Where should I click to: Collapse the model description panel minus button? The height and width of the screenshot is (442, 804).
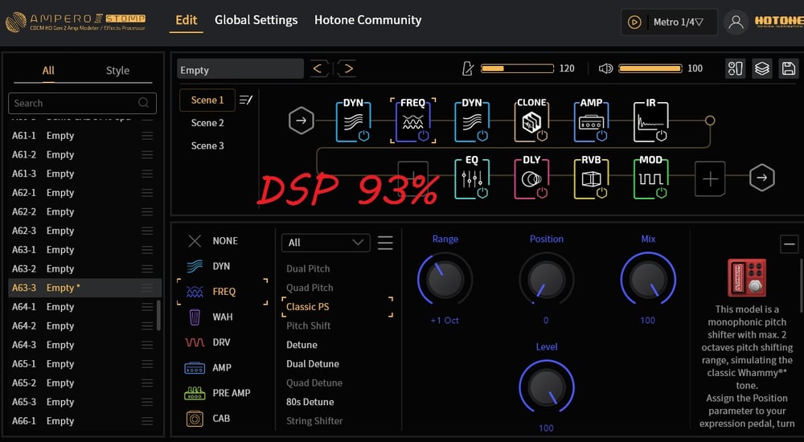coord(789,244)
